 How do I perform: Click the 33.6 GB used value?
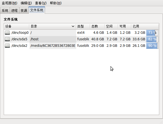pyautogui.click(x=139, y=39)
